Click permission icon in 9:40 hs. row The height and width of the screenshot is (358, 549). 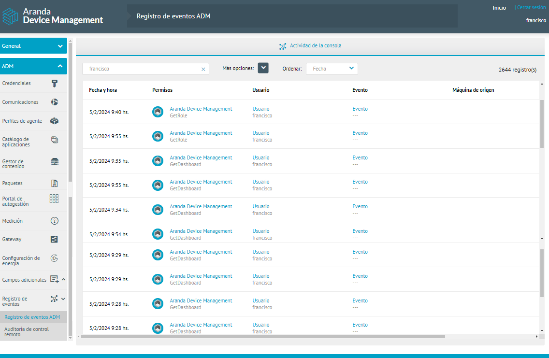click(158, 112)
